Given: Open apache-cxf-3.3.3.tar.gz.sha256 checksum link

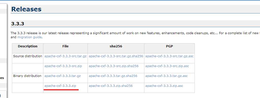Looking at the screenshot, I should pos(113,76).
